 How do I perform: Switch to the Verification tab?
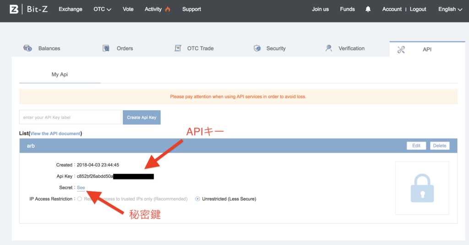coord(351,48)
